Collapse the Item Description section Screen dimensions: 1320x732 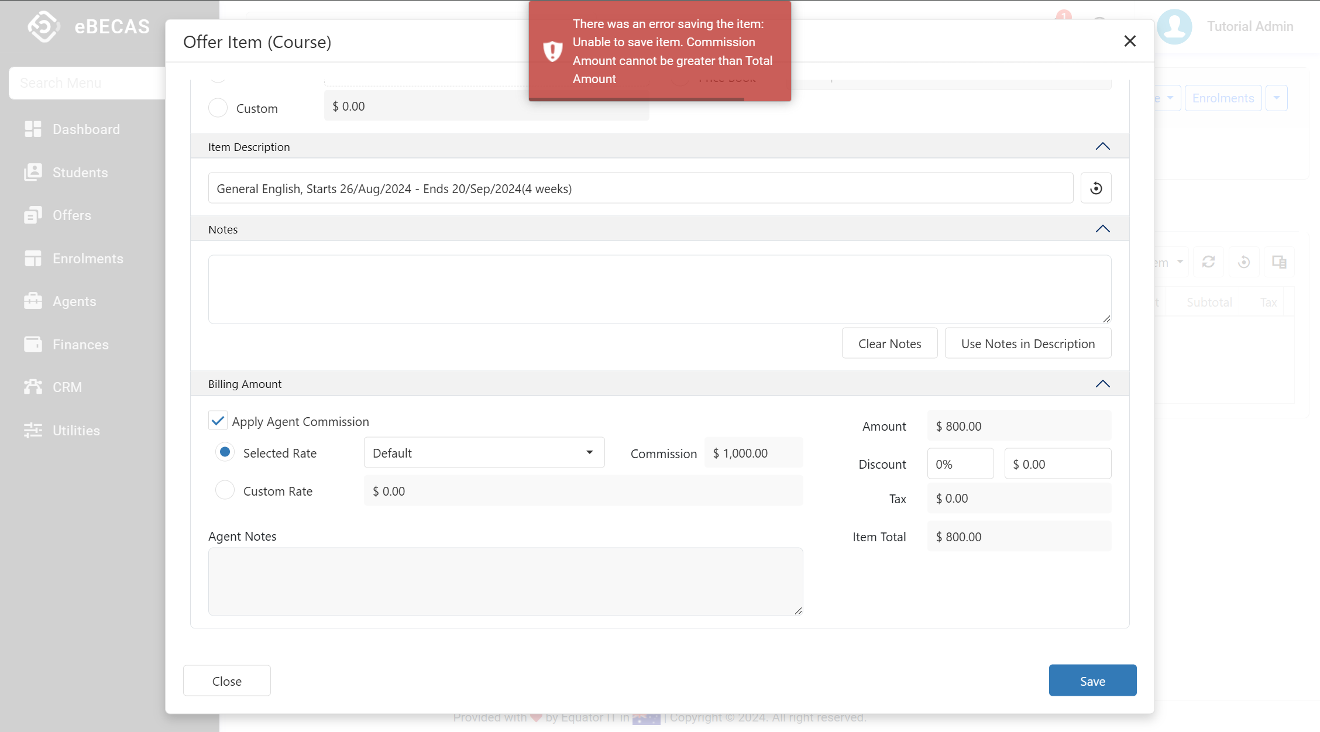(1102, 146)
